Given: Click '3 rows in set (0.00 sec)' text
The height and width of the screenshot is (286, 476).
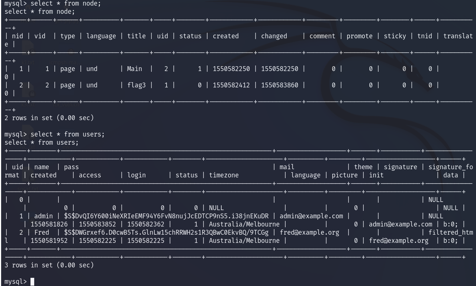Looking at the screenshot, I should click(49, 265).
